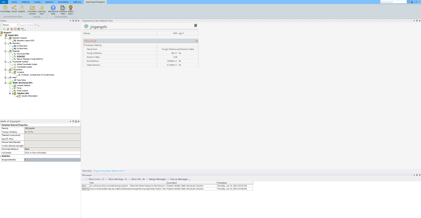This screenshot has width=421, height=218.
Task: Click the red-blue sort arrows icon
Action: point(11,29)
